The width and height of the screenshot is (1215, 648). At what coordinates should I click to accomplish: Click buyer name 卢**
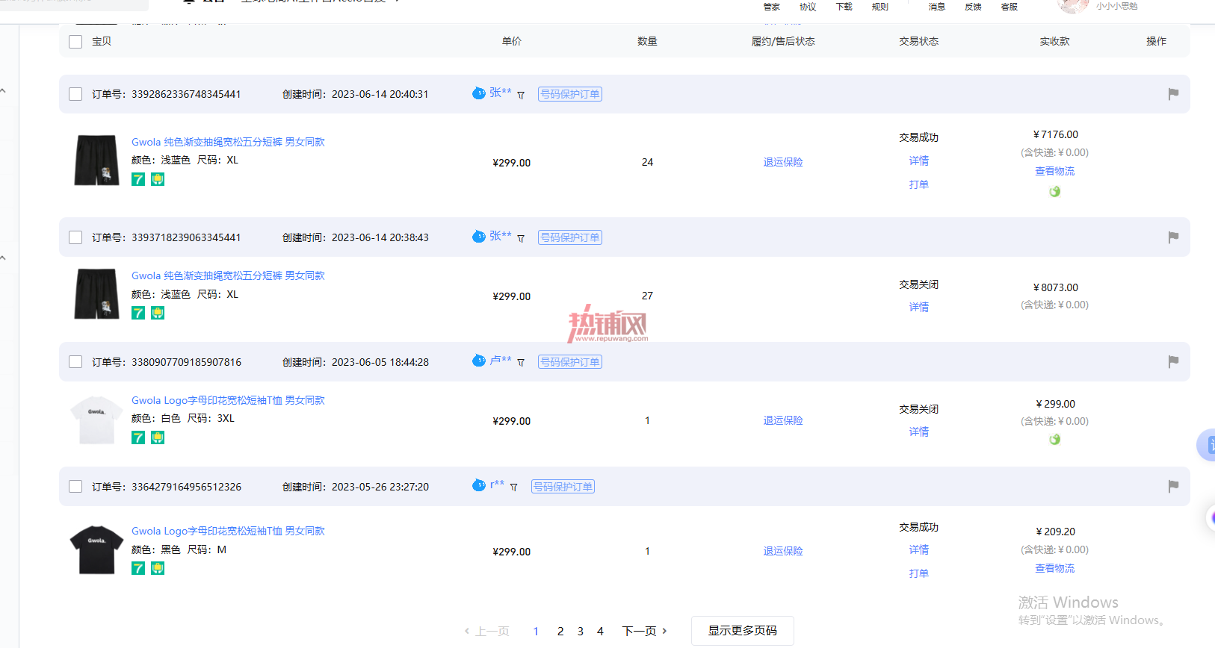tap(501, 360)
